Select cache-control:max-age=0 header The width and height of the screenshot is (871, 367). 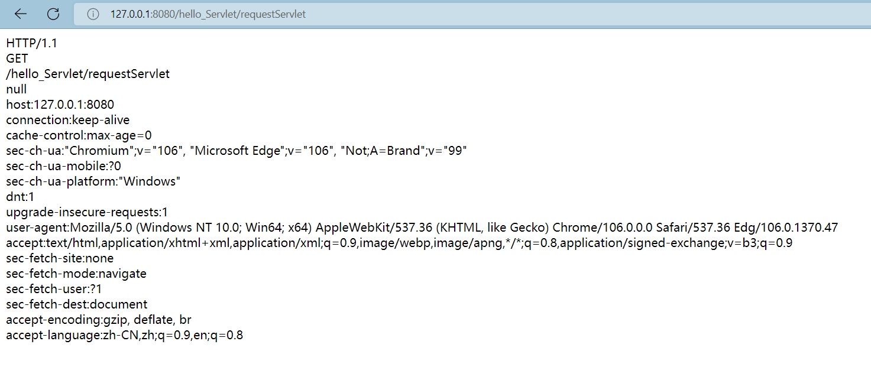pos(79,135)
